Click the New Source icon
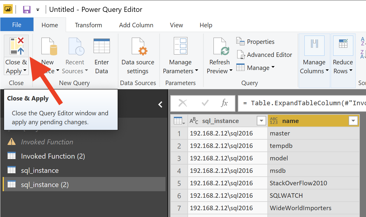Image resolution: width=366 pixels, height=217 pixels. tap(49, 47)
